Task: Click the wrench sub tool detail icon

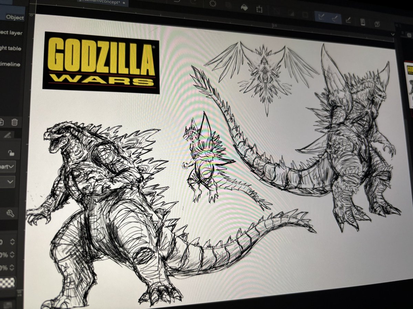Action: (10, 214)
